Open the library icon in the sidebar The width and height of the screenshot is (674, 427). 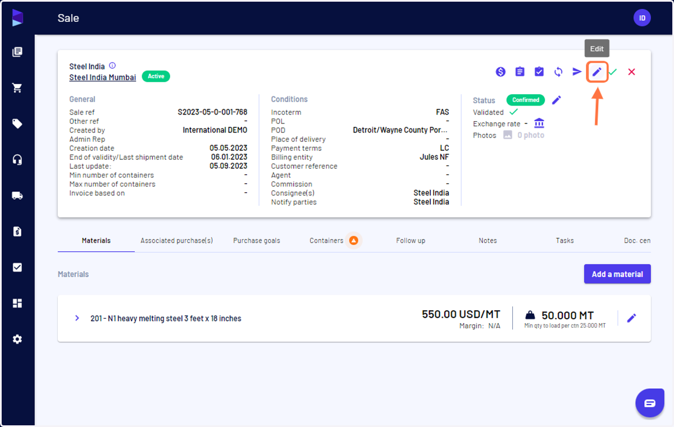click(x=17, y=52)
